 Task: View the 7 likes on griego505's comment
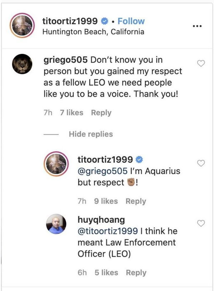pos(71,113)
